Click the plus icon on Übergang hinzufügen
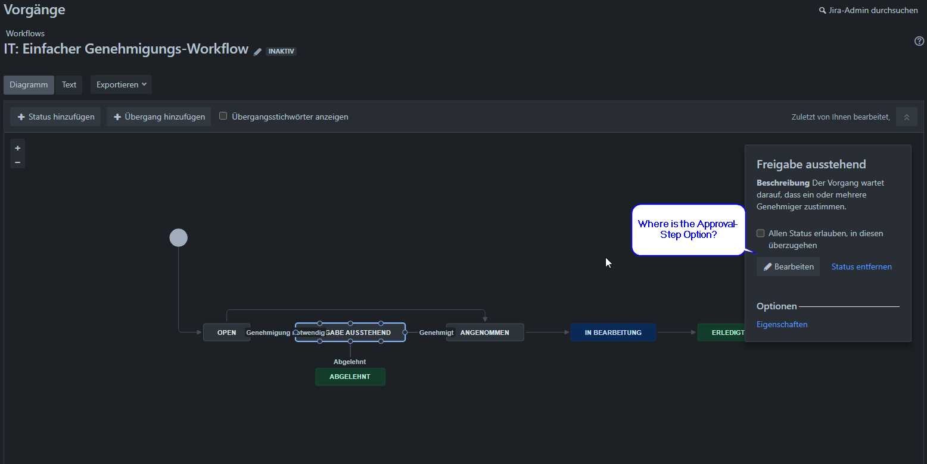The height and width of the screenshot is (464, 927). click(x=117, y=117)
